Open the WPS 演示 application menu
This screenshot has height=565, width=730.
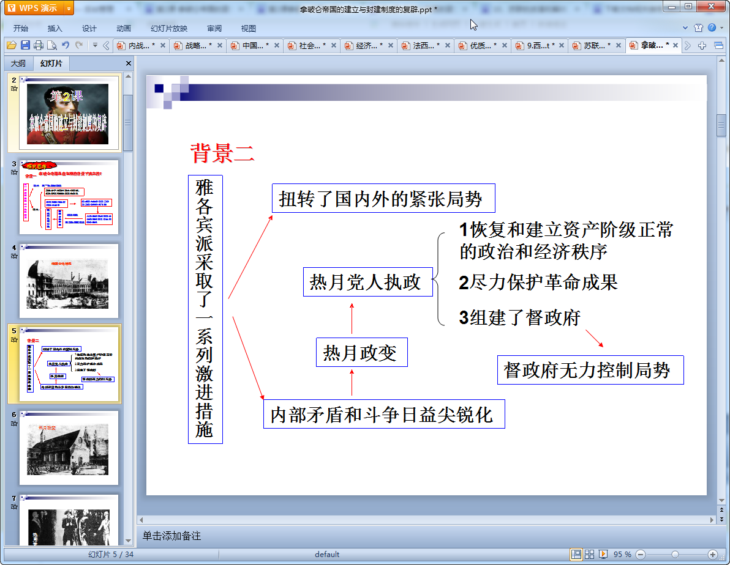point(34,8)
